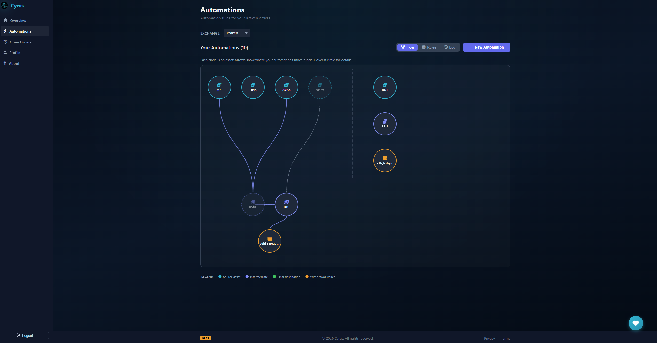The height and width of the screenshot is (343, 657).
Task: Select the cold_storage wallet node
Action: tap(270, 241)
